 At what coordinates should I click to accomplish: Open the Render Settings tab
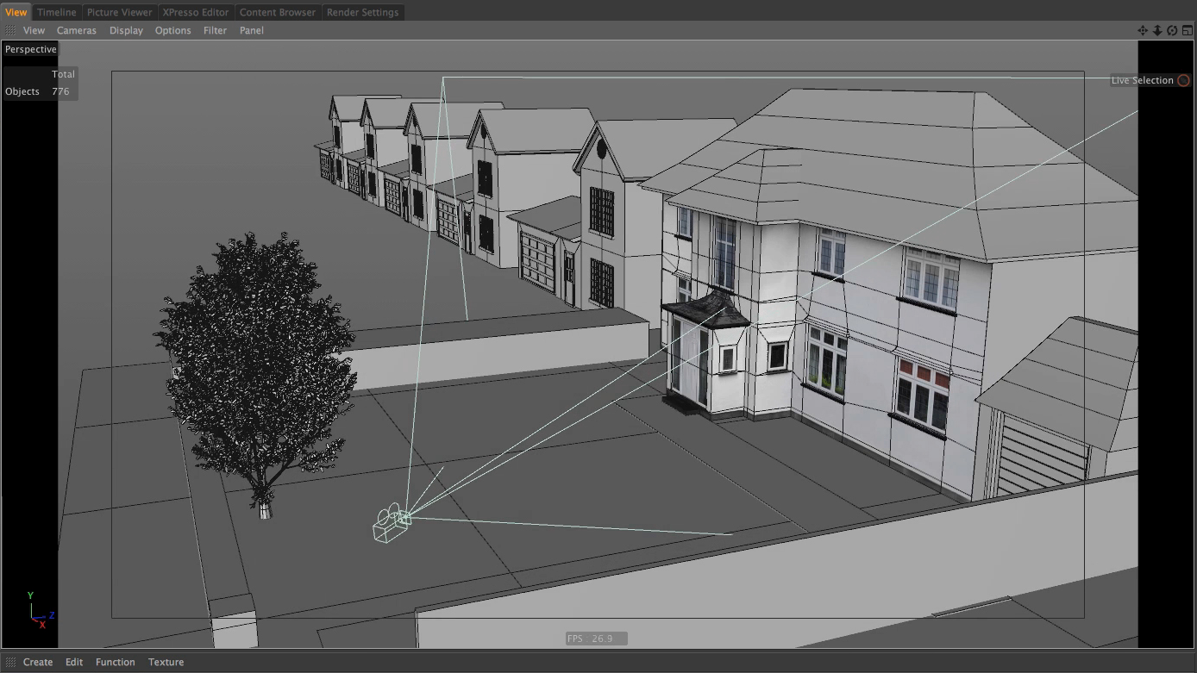[x=362, y=12]
